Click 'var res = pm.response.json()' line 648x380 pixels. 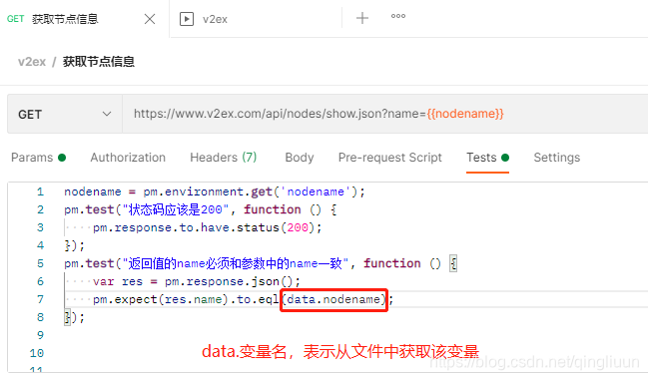197,281
